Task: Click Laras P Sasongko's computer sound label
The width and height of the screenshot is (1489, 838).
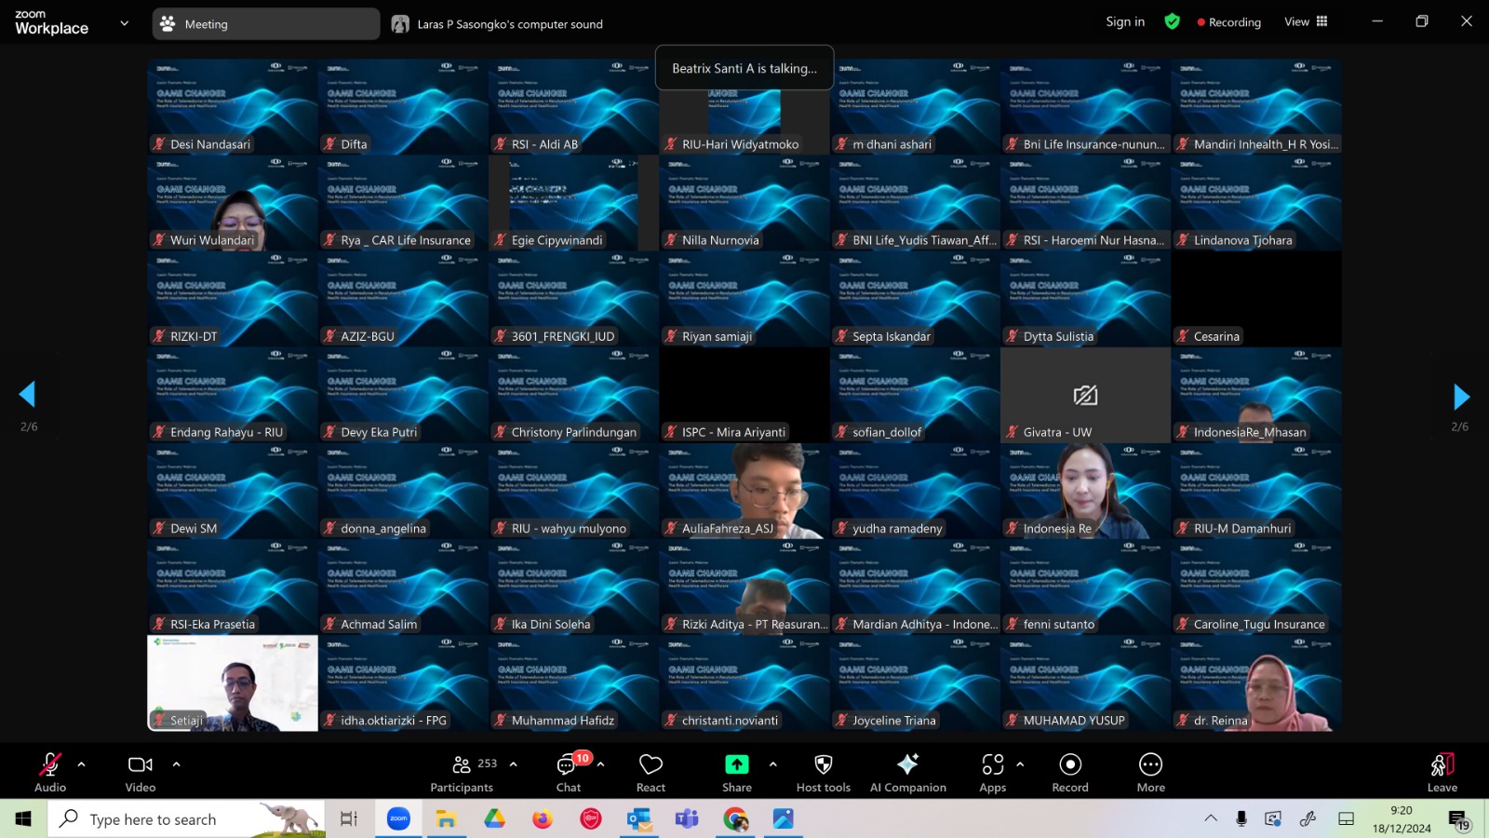Action: [x=510, y=24]
